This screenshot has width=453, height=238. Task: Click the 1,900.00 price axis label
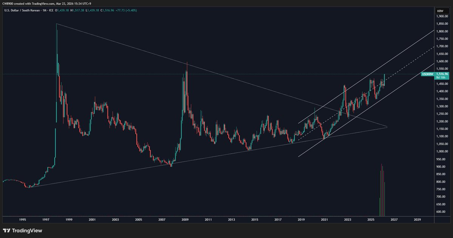442,17
